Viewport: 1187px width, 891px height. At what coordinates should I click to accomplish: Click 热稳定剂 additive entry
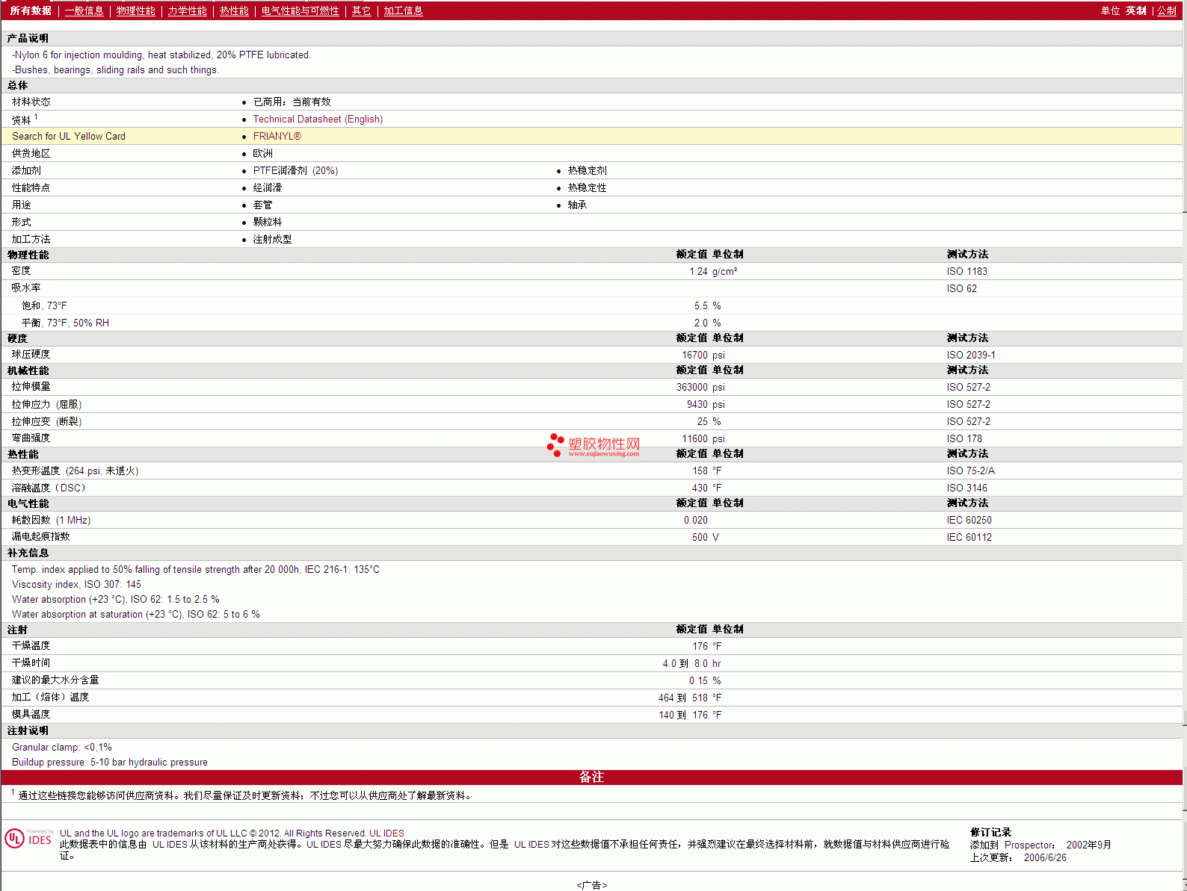[587, 171]
